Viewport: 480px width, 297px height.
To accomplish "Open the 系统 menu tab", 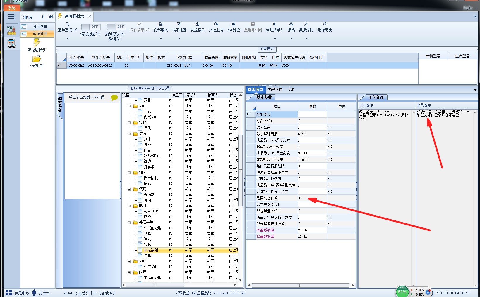I will coord(12,8).
